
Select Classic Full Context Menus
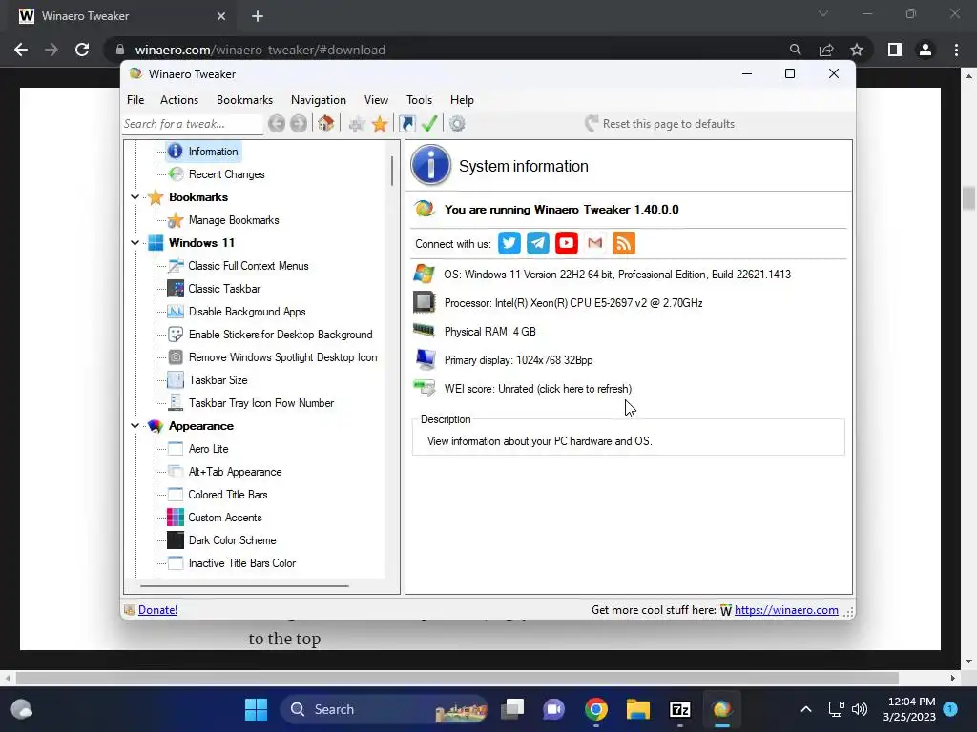[x=249, y=266]
